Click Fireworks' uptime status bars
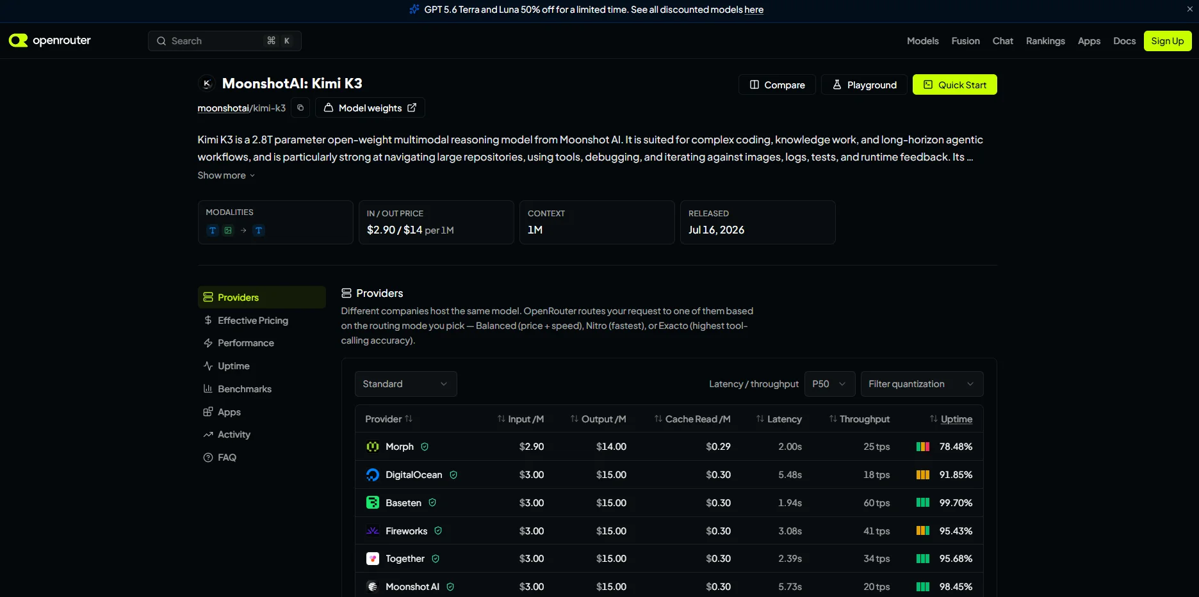Viewport: 1199px width, 597px height. [923, 531]
